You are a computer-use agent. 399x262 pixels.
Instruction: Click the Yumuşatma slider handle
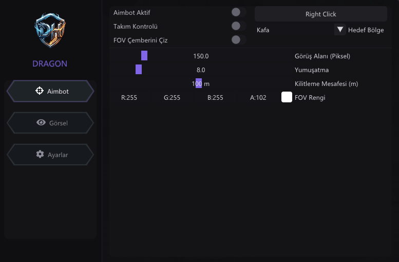[x=139, y=69]
